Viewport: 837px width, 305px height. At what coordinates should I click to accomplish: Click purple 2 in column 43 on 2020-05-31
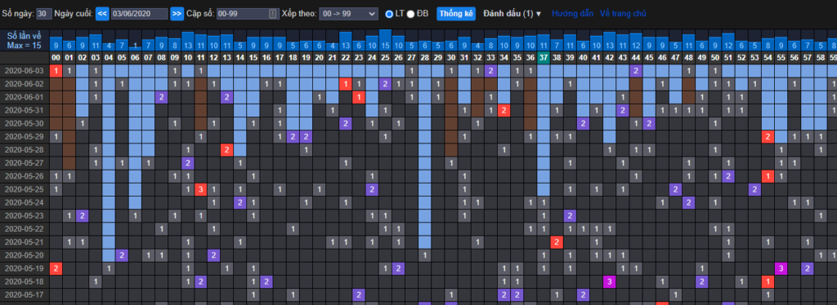622,110
